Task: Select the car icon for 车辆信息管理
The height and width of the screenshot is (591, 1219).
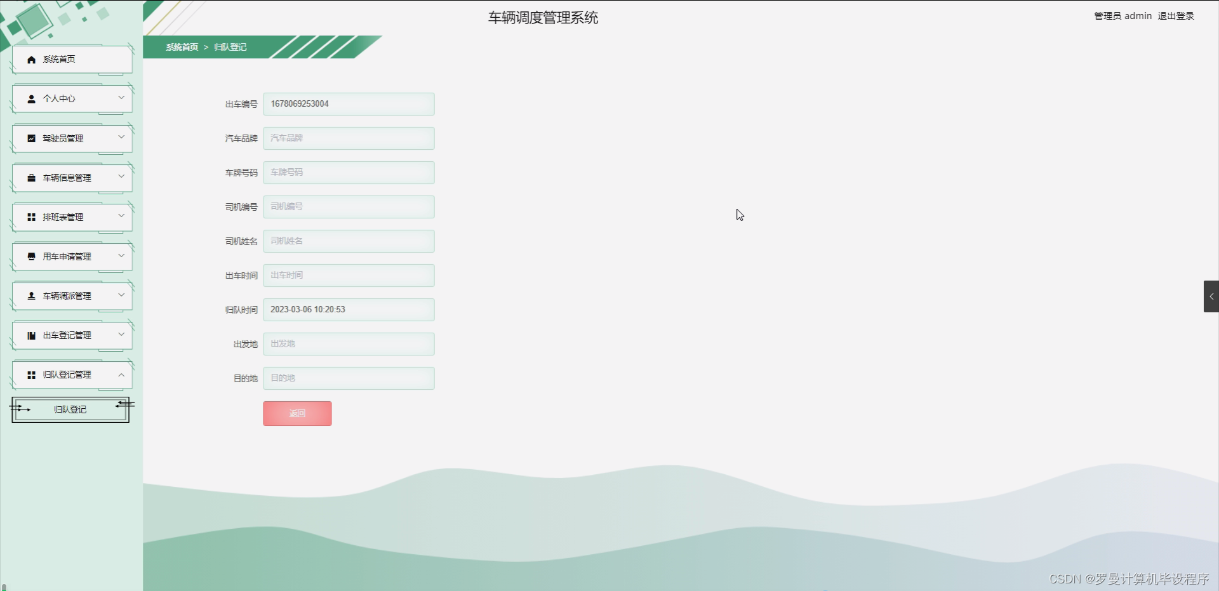Action: pos(32,178)
